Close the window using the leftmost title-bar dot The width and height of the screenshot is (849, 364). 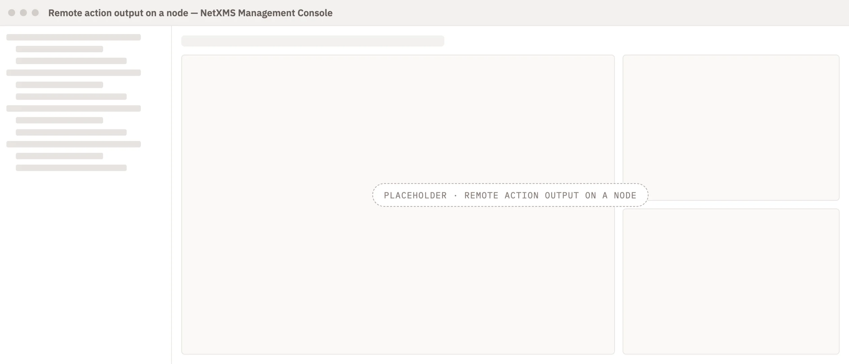12,13
